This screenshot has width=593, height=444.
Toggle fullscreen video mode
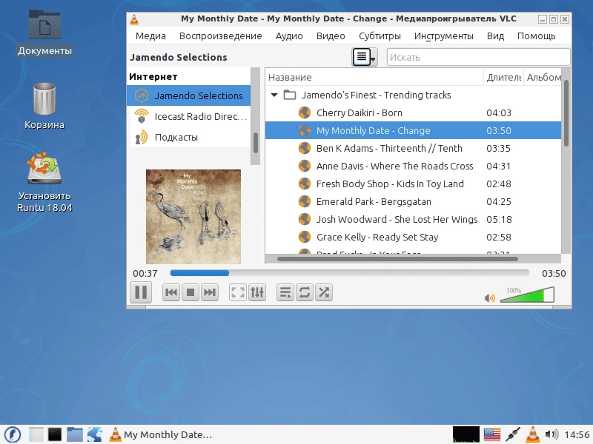pos(238,292)
